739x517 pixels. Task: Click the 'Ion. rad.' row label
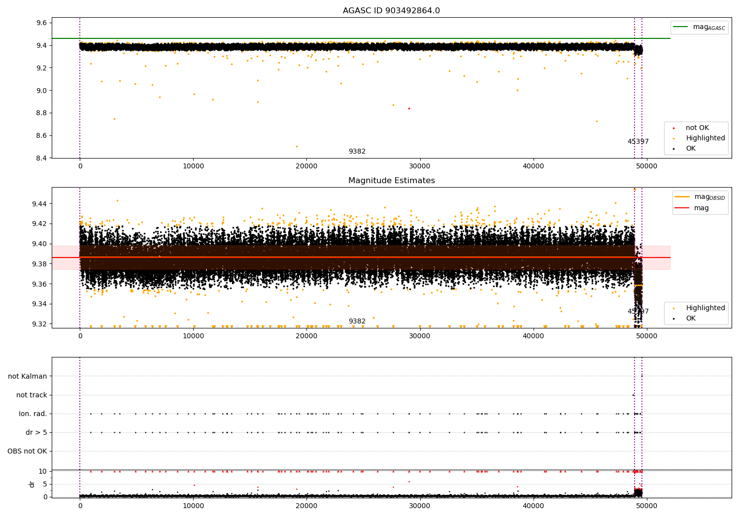33,414
